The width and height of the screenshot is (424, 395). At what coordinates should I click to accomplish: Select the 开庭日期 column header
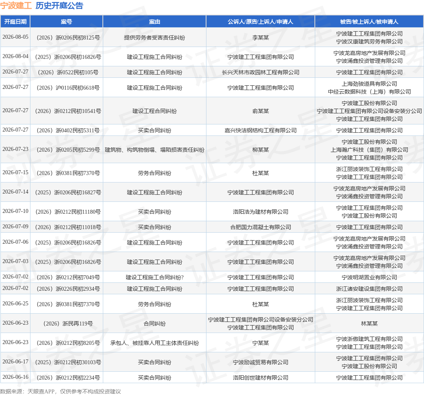tap(15, 22)
